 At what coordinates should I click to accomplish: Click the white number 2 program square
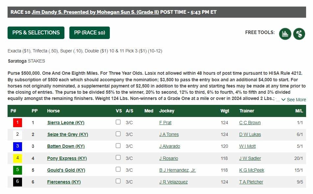pyautogui.click(x=17, y=134)
